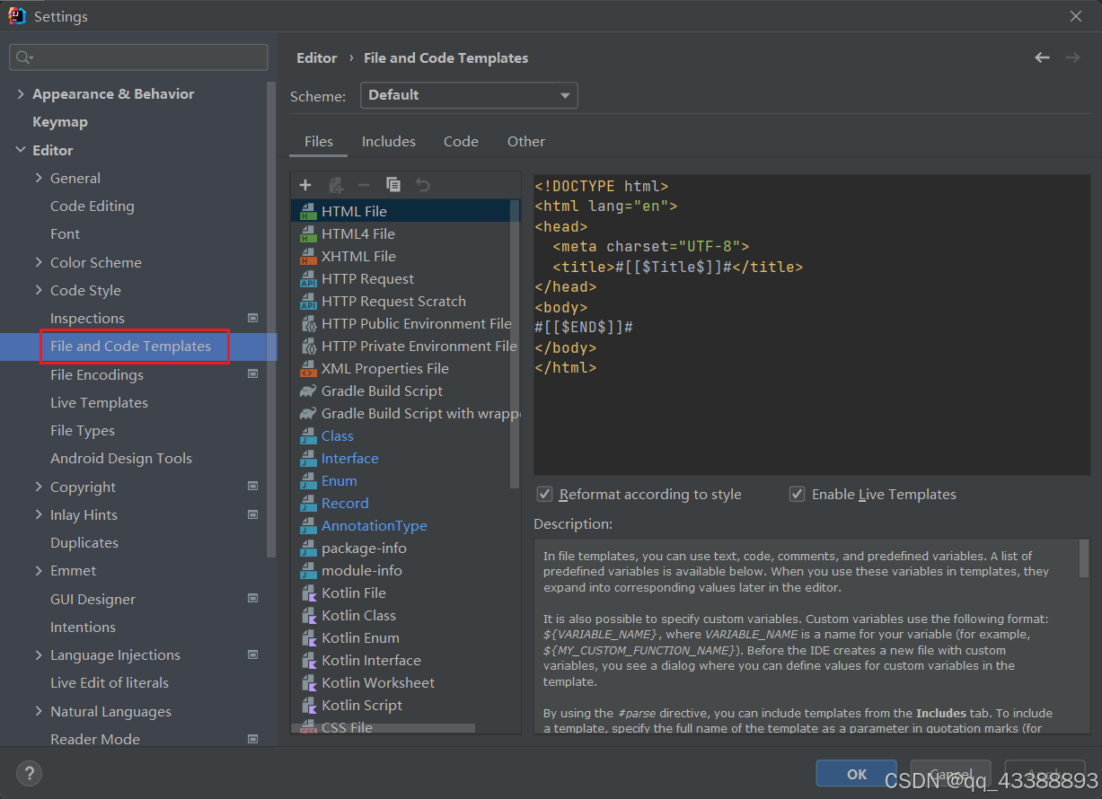Select the Interface template

click(350, 458)
